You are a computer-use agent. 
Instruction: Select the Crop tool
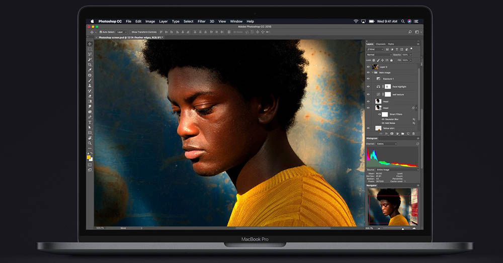(x=90, y=65)
